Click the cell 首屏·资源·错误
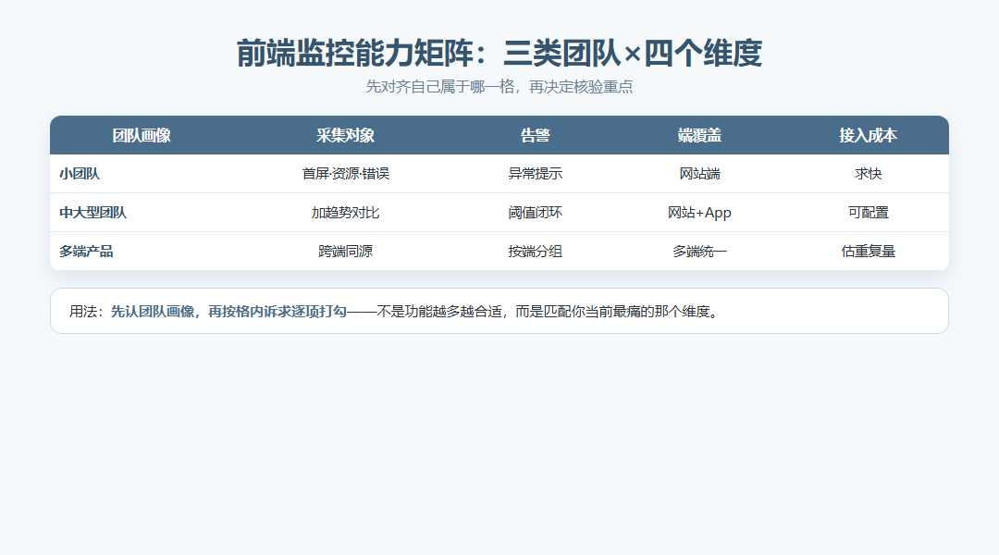The width and height of the screenshot is (999, 555). (x=345, y=173)
